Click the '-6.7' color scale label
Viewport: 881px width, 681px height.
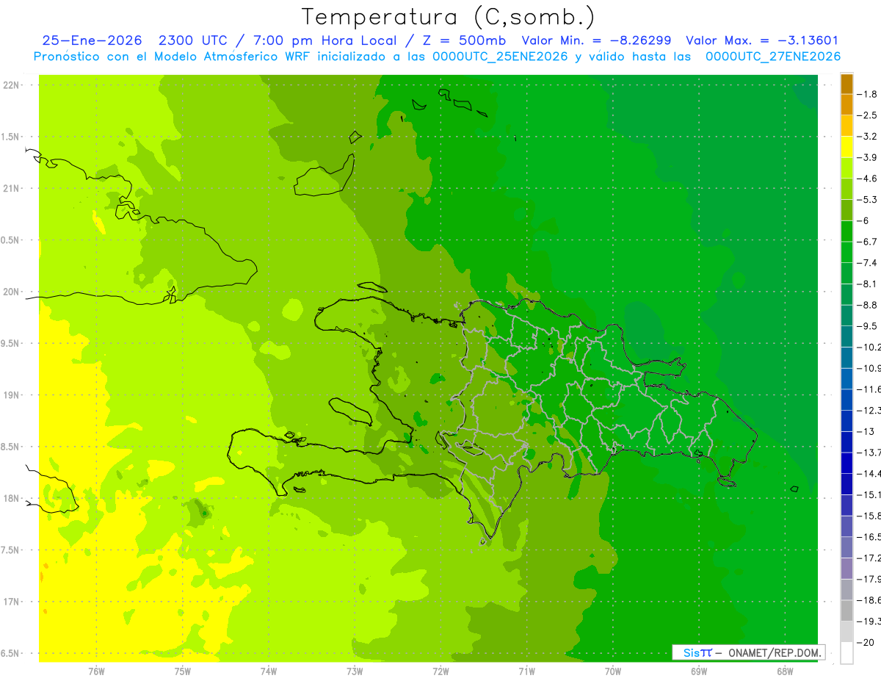868,242
